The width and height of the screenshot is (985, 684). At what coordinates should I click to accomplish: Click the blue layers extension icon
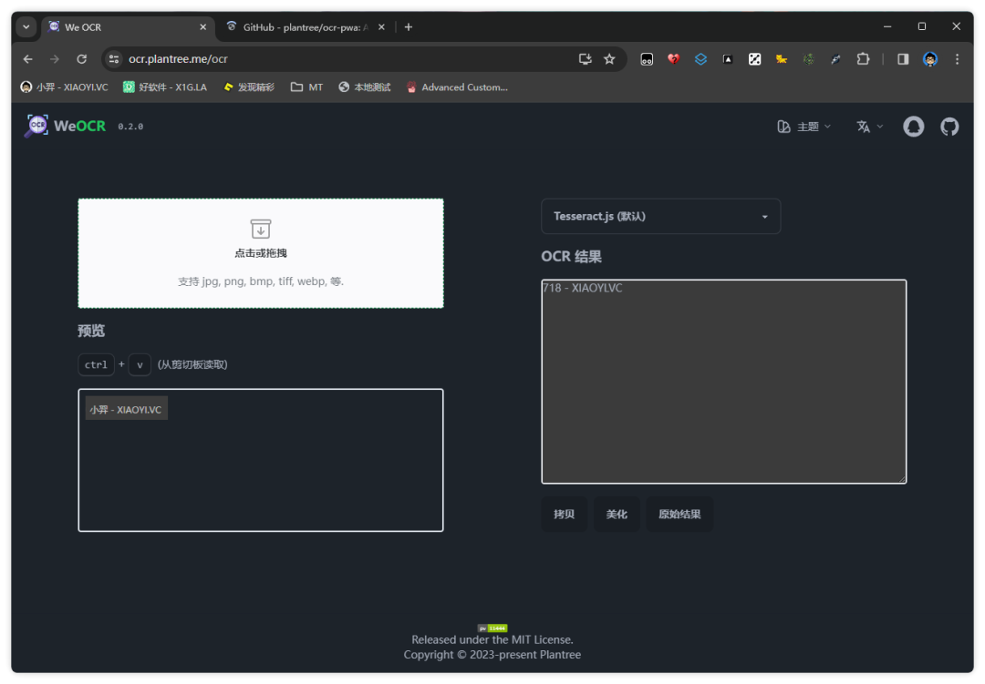coord(700,59)
